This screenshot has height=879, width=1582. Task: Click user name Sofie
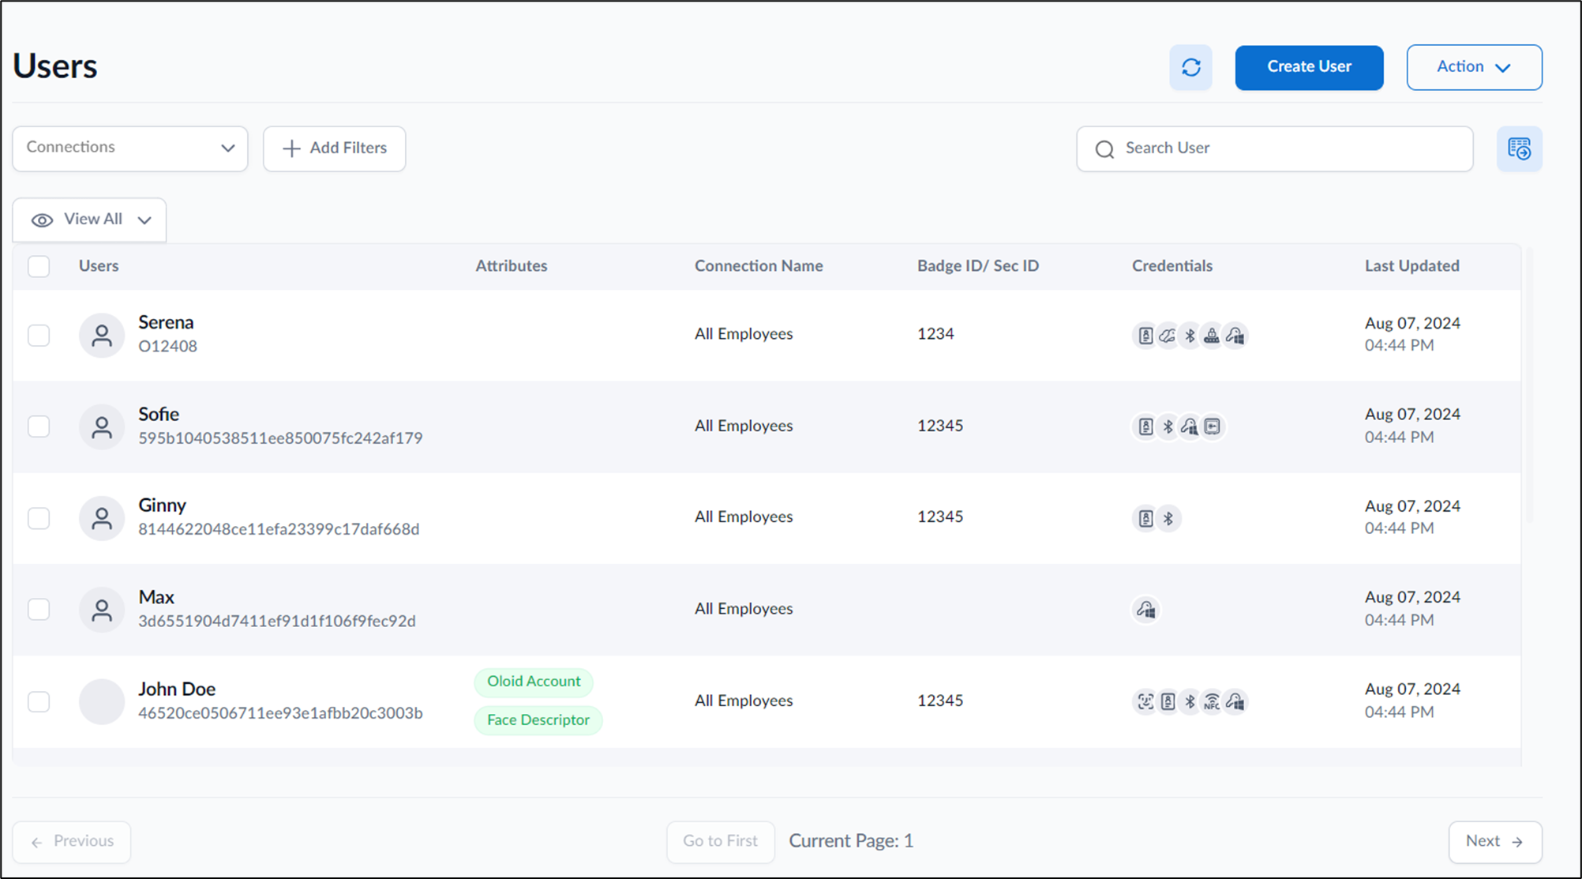tap(159, 415)
